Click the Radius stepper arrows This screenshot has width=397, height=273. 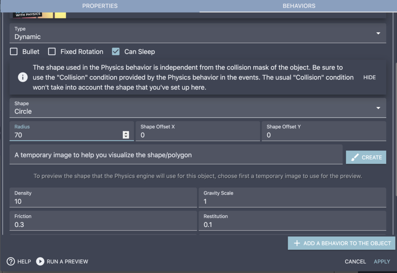126,135
